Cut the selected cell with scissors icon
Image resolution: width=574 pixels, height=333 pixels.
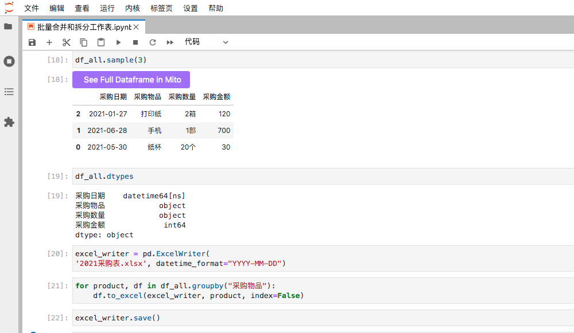point(67,42)
